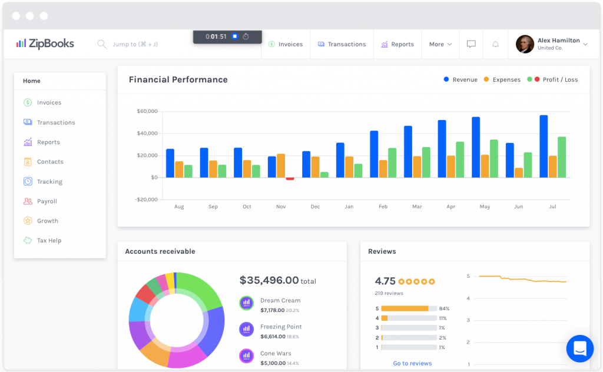The width and height of the screenshot is (603, 372).
Task: Open the messages chat icon
Action: click(471, 44)
